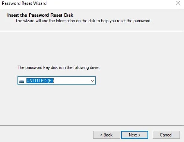This screenshot has height=142, width=184.
Task: Click the word Disk in the bold heading
Action: [69, 15]
